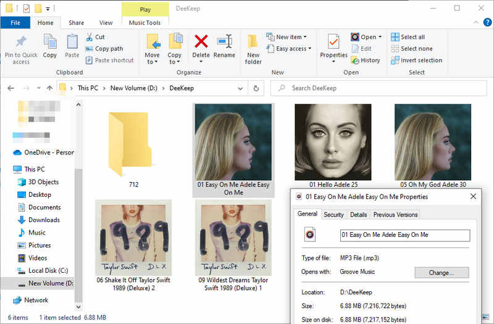Open the File menu tab
This screenshot has width=494, height=324.
pyautogui.click(x=15, y=23)
